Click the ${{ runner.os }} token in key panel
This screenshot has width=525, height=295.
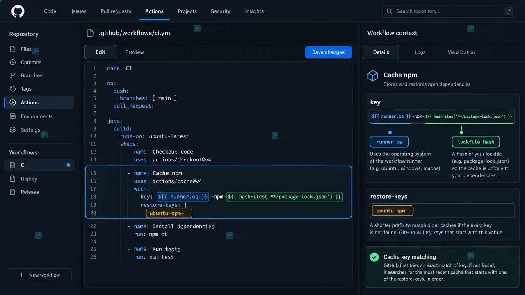click(x=391, y=116)
